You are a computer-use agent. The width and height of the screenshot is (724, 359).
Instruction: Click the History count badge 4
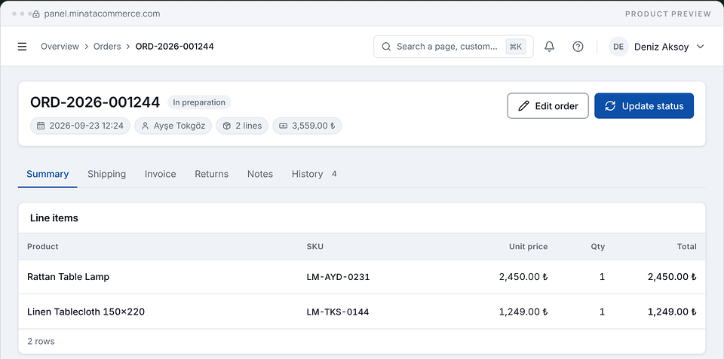334,174
